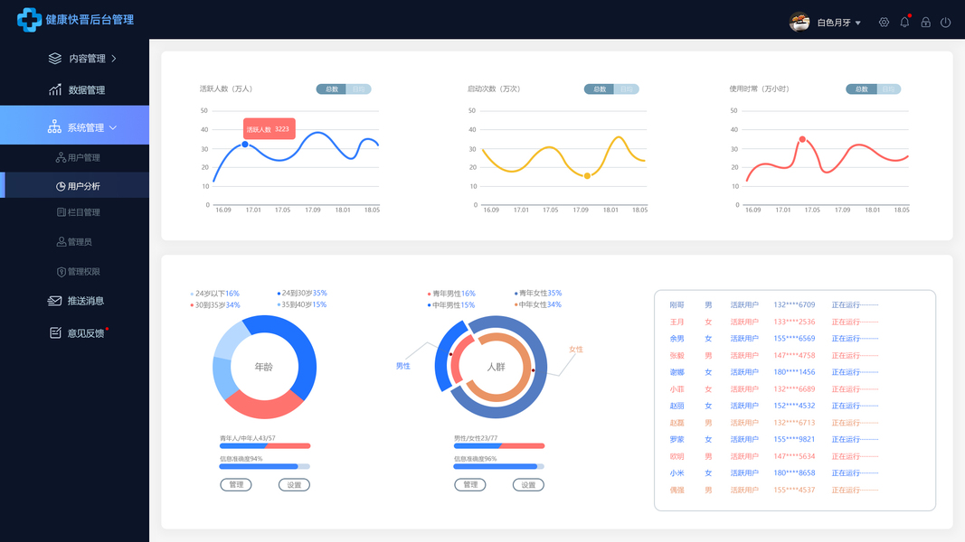Click phone number 180****1456
The image size is (965, 542).
click(794, 372)
